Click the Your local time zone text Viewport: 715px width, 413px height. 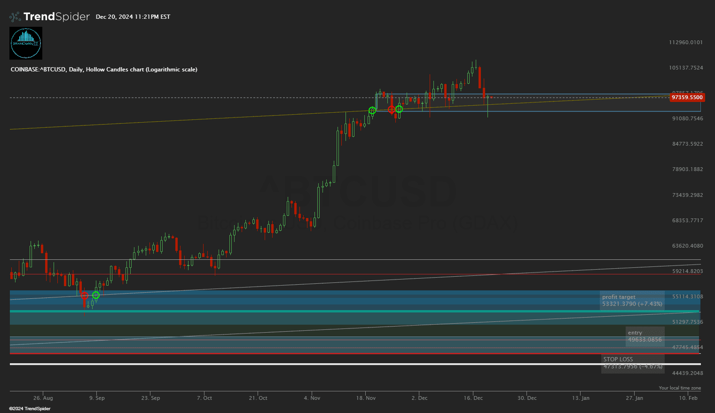(679, 388)
